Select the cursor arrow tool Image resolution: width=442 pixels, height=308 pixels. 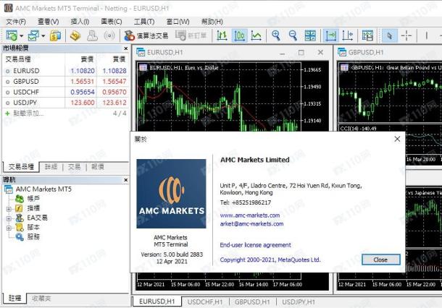click(x=390, y=35)
